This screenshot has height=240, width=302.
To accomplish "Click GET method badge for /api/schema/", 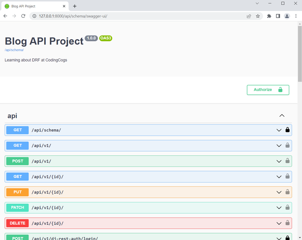I will (17, 130).
